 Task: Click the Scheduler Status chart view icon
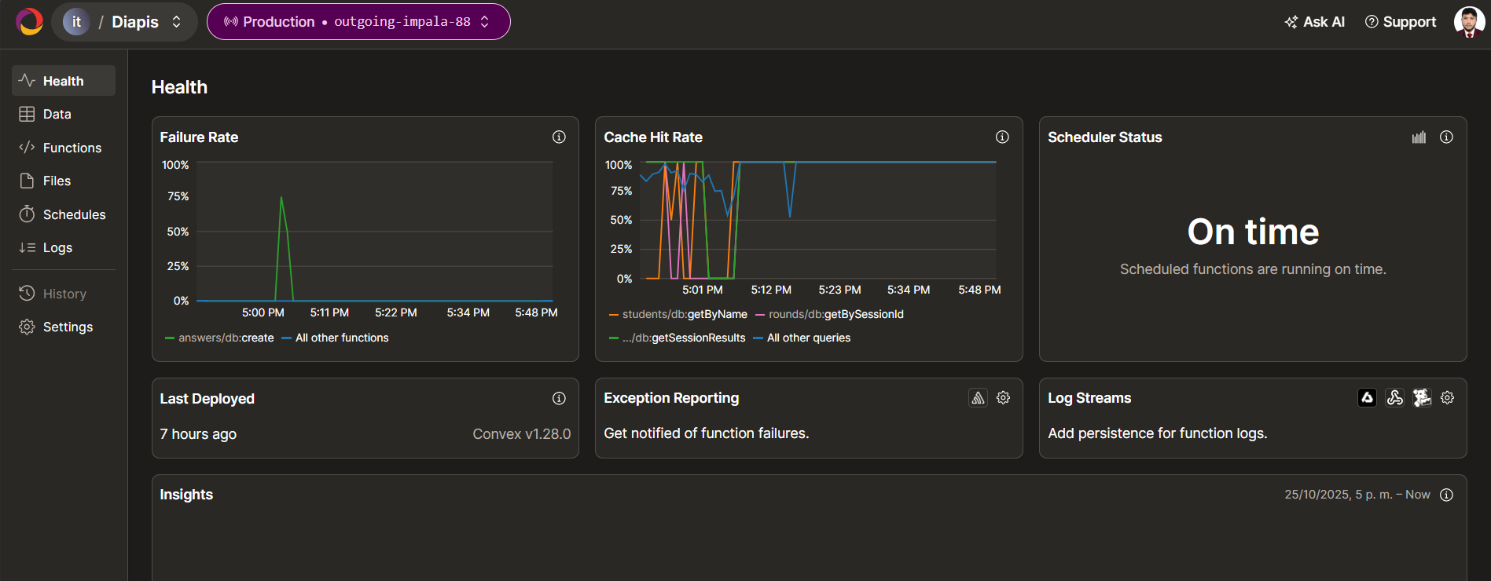1419,137
